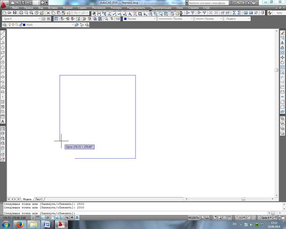
Task: Click the Open file icon in the standard toolbar
Action: pyautogui.click(x=10, y=13)
